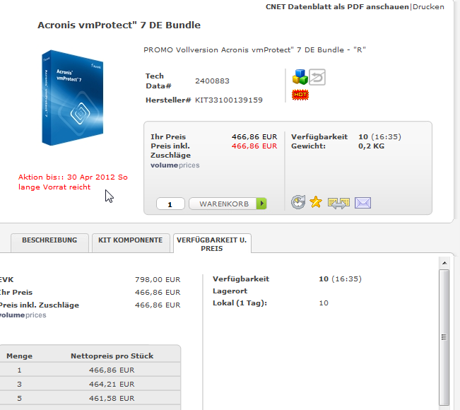
Task: Click the product compare arrows icon
Action: pos(338,204)
